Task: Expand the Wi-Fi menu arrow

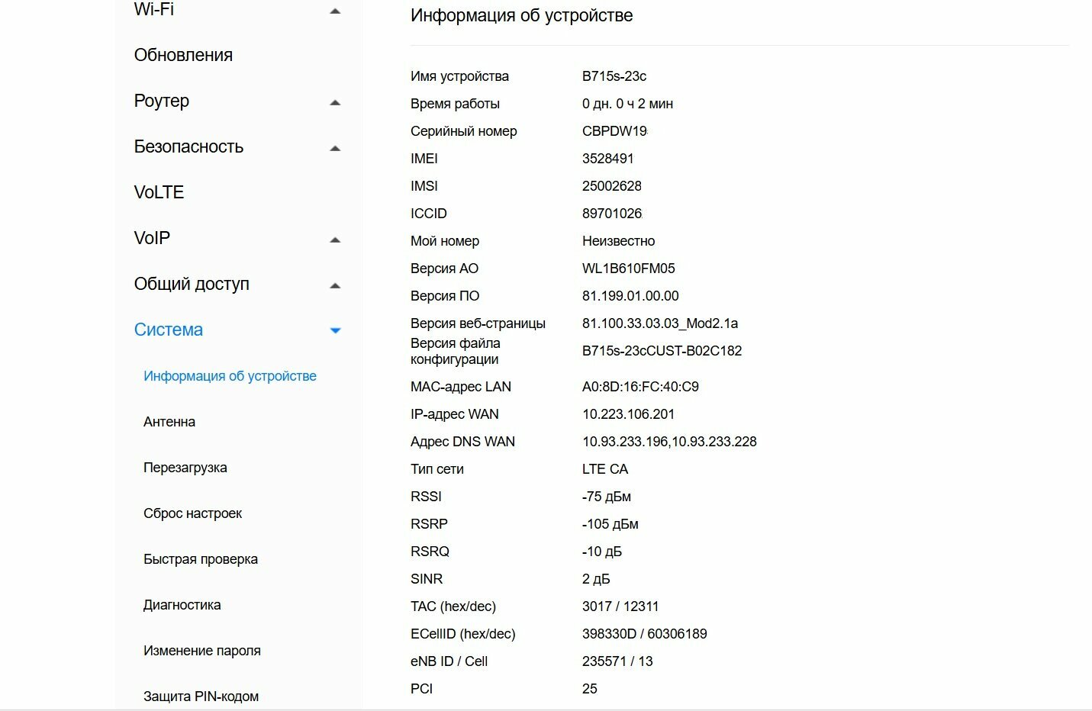Action: pyautogui.click(x=335, y=11)
